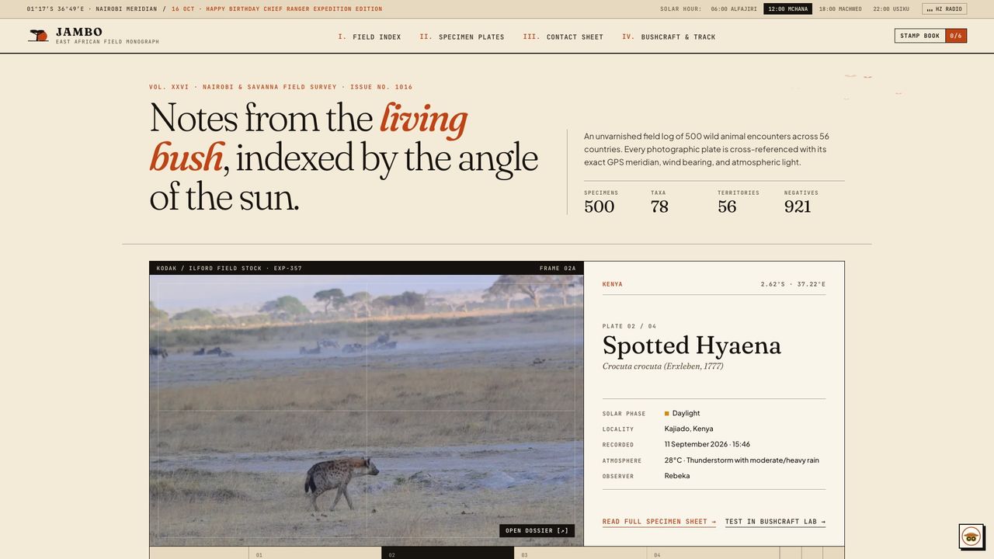Click the Jambo acacia tree logo

38,36
